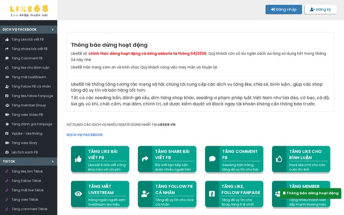Click icon beside Tăng like cho Bình luận sidebar
344x215 pixels.
[x=7, y=68]
